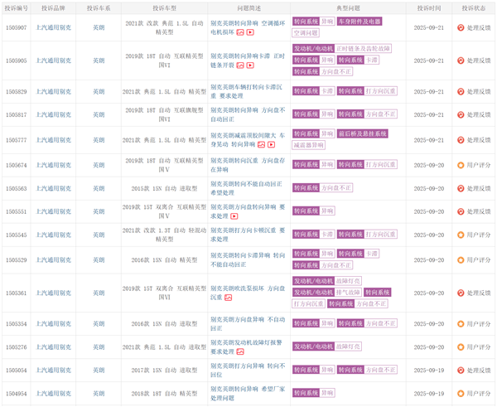Screen dimensions: 497x407
Task: Click the 投诉状态 column header
Action: (x=475, y=7)
